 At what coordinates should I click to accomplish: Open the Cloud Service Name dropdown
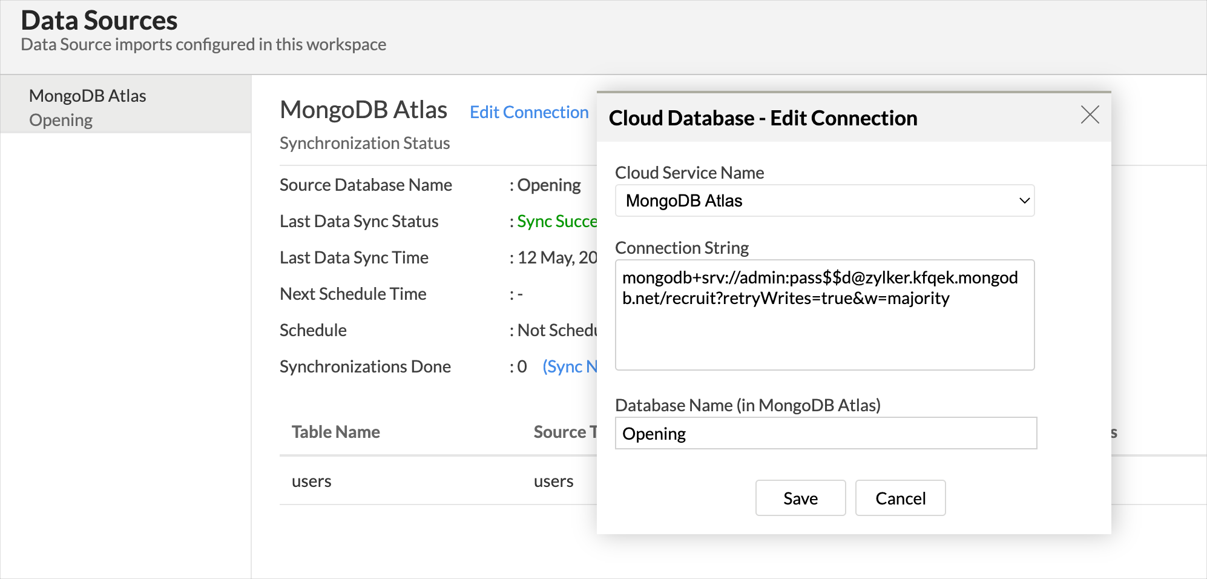pyautogui.click(x=824, y=200)
